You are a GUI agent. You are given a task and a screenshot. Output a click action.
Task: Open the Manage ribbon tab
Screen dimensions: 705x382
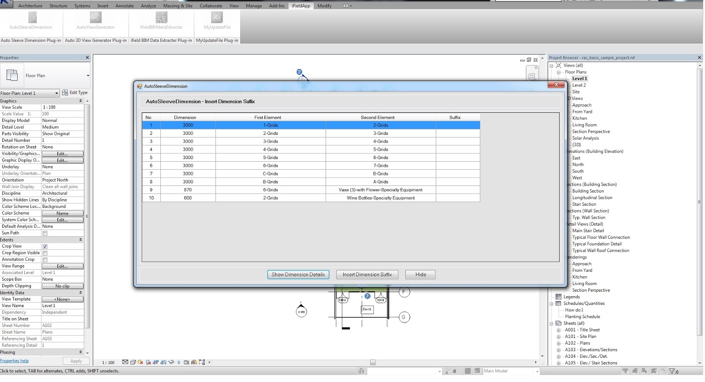pos(254,6)
